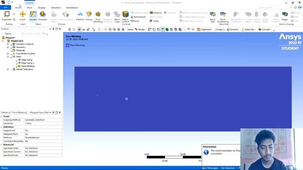Click the Specified Sides No Selection field

43,148
